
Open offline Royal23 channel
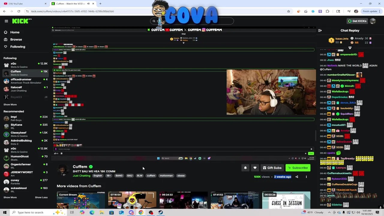click(25, 97)
